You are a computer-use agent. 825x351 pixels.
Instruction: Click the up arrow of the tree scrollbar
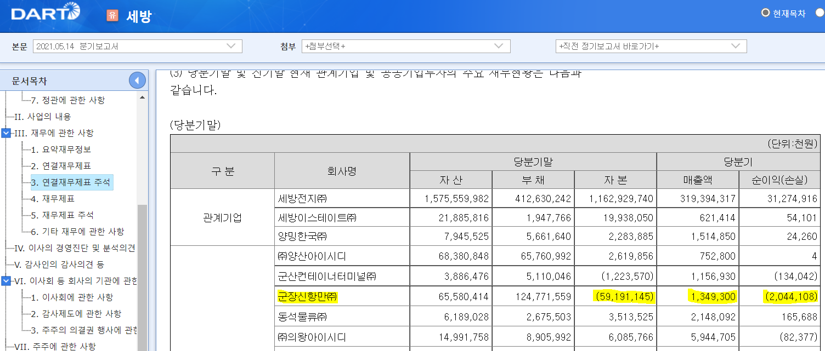tap(142, 97)
